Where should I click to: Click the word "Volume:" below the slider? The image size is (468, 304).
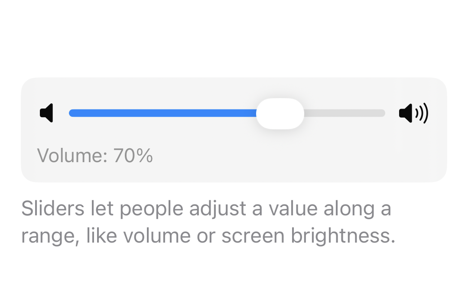click(72, 156)
